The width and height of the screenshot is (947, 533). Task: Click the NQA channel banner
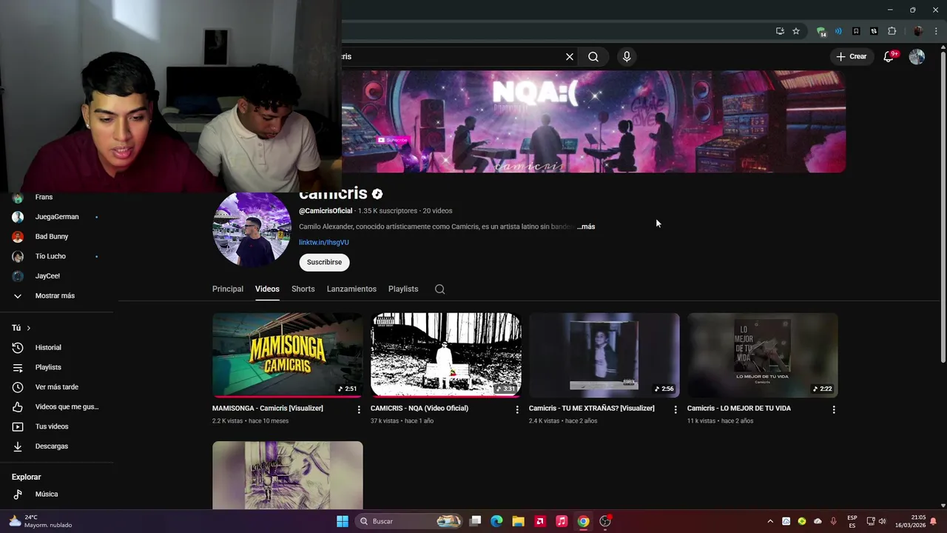pos(593,121)
